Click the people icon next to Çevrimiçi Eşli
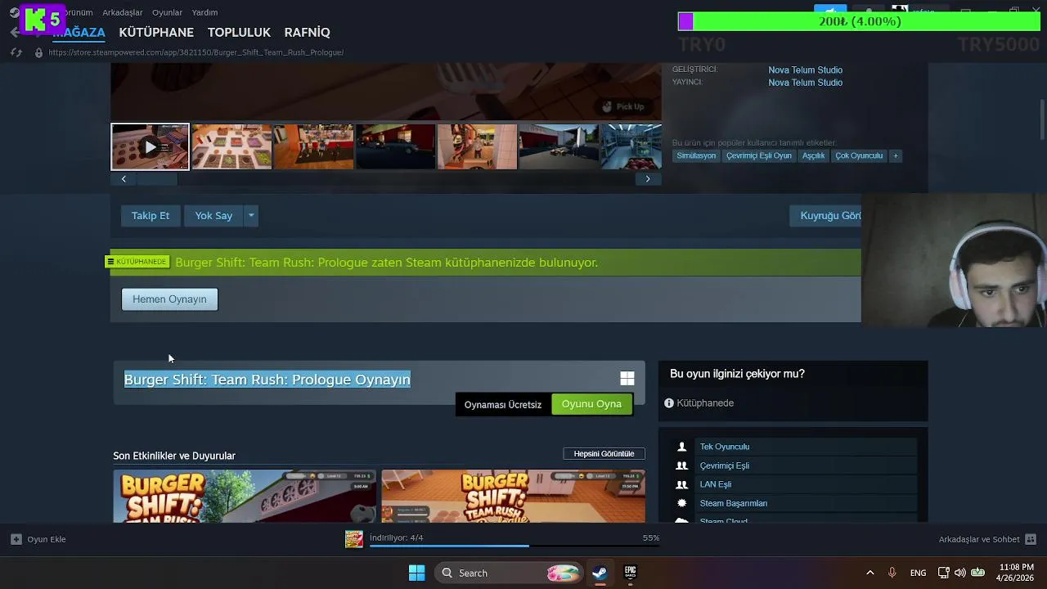This screenshot has height=589, width=1047. (x=681, y=465)
